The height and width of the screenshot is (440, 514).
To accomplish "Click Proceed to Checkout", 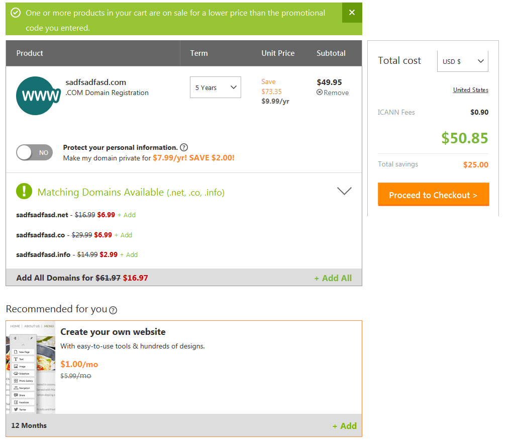I will point(433,195).
